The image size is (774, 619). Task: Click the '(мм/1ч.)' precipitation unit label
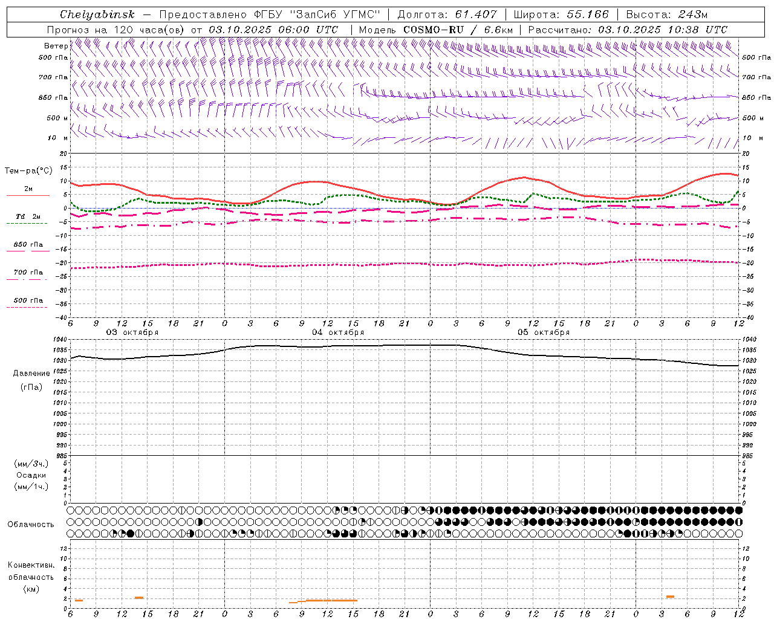pos(31,487)
